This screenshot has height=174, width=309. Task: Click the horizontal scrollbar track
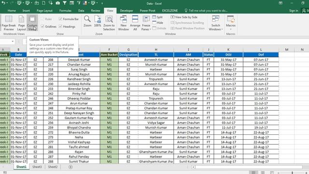click(x=249, y=167)
